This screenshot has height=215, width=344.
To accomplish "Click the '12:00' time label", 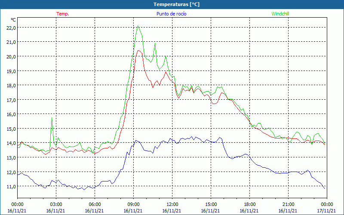I will (x=172, y=205).
